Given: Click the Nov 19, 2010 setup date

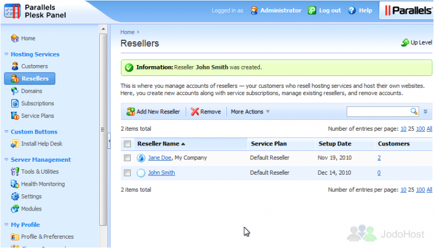Looking at the screenshot, I should 335,158.
